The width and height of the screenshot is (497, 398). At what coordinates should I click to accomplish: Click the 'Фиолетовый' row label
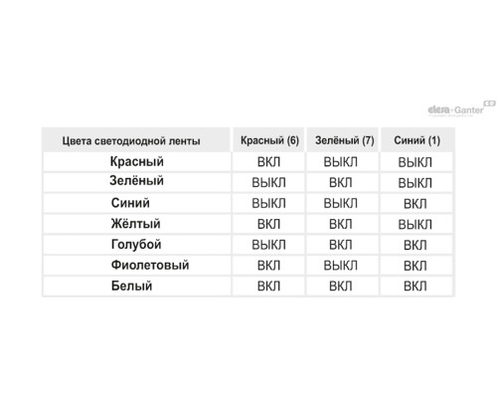coord(150,265)
